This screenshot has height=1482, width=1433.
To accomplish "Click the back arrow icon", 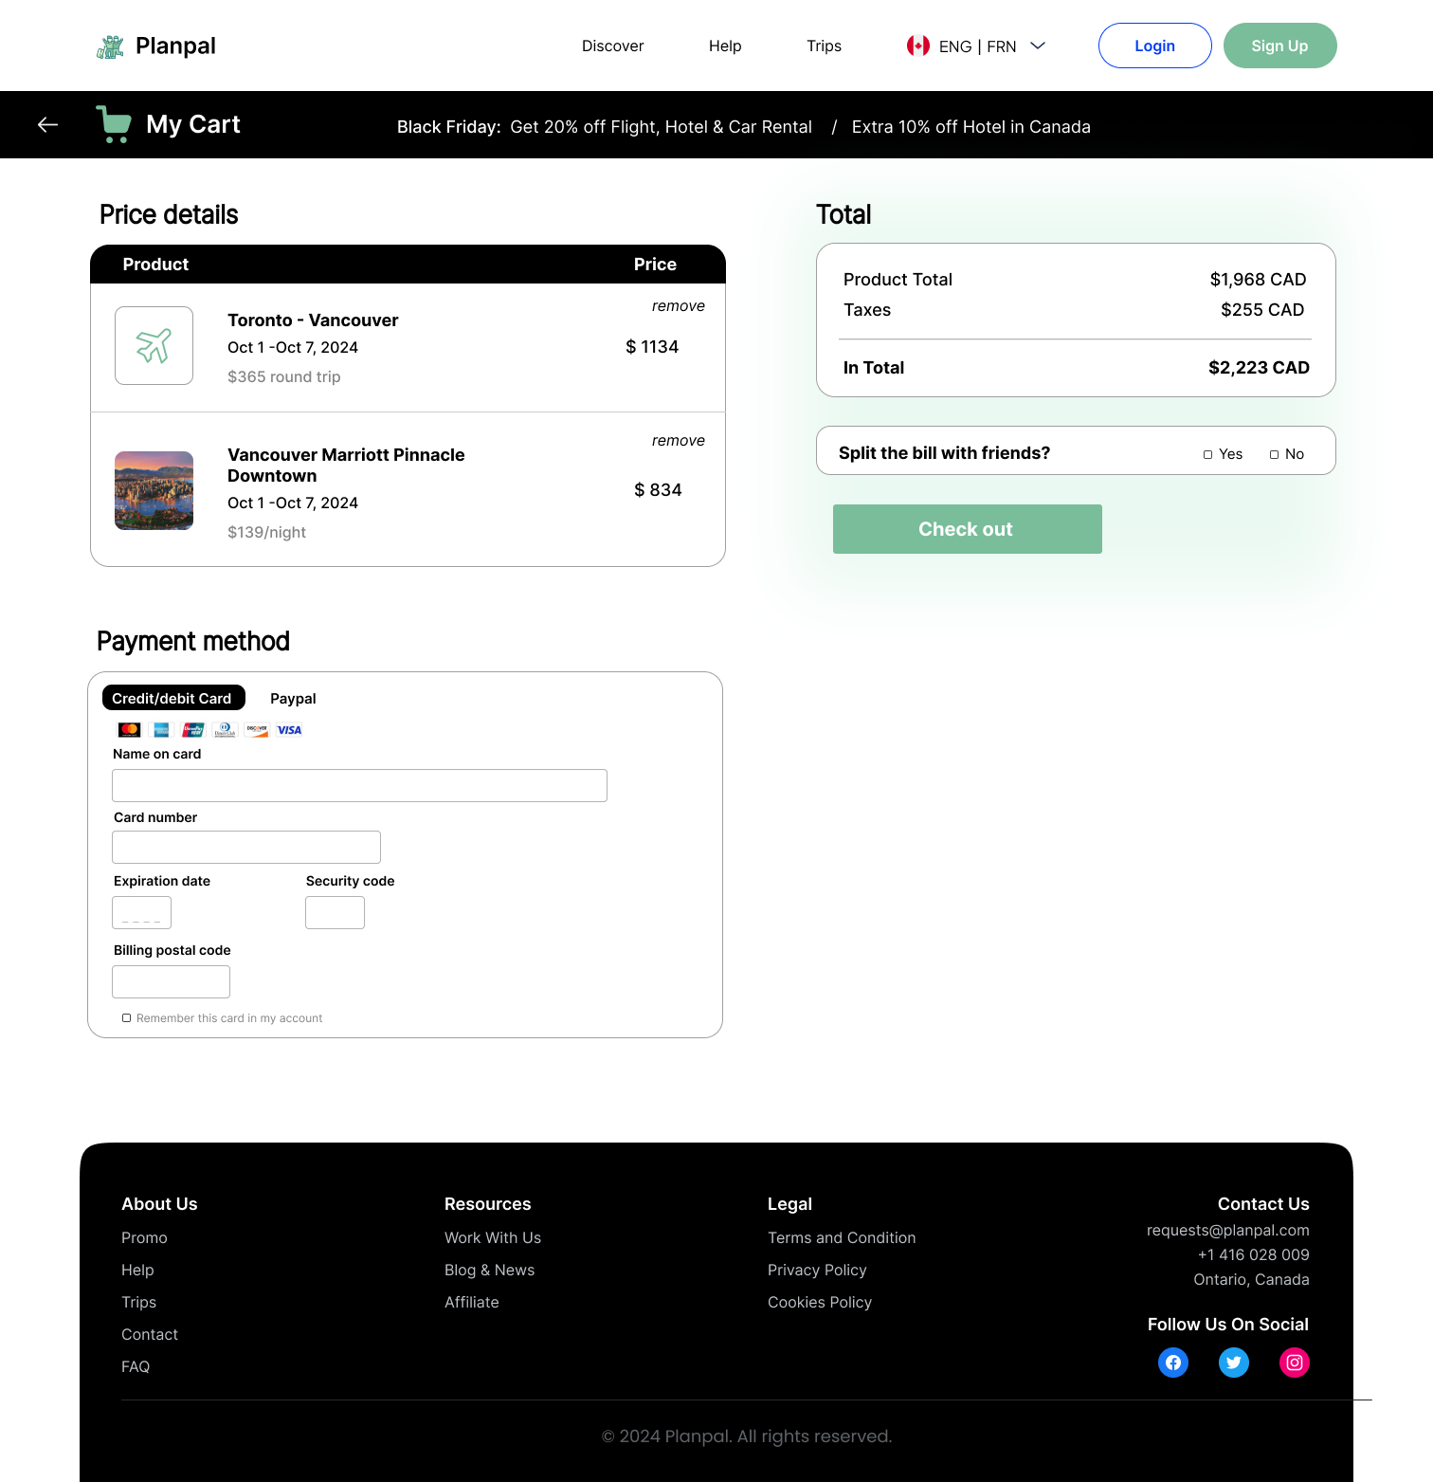I will (x=47, y=125).
